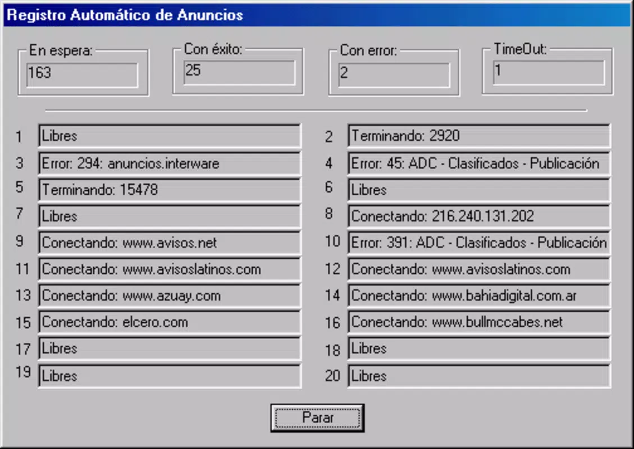
Task: Click slot 4 'Error: 45: ADC - Clasificados'
Action: point(479,163)
